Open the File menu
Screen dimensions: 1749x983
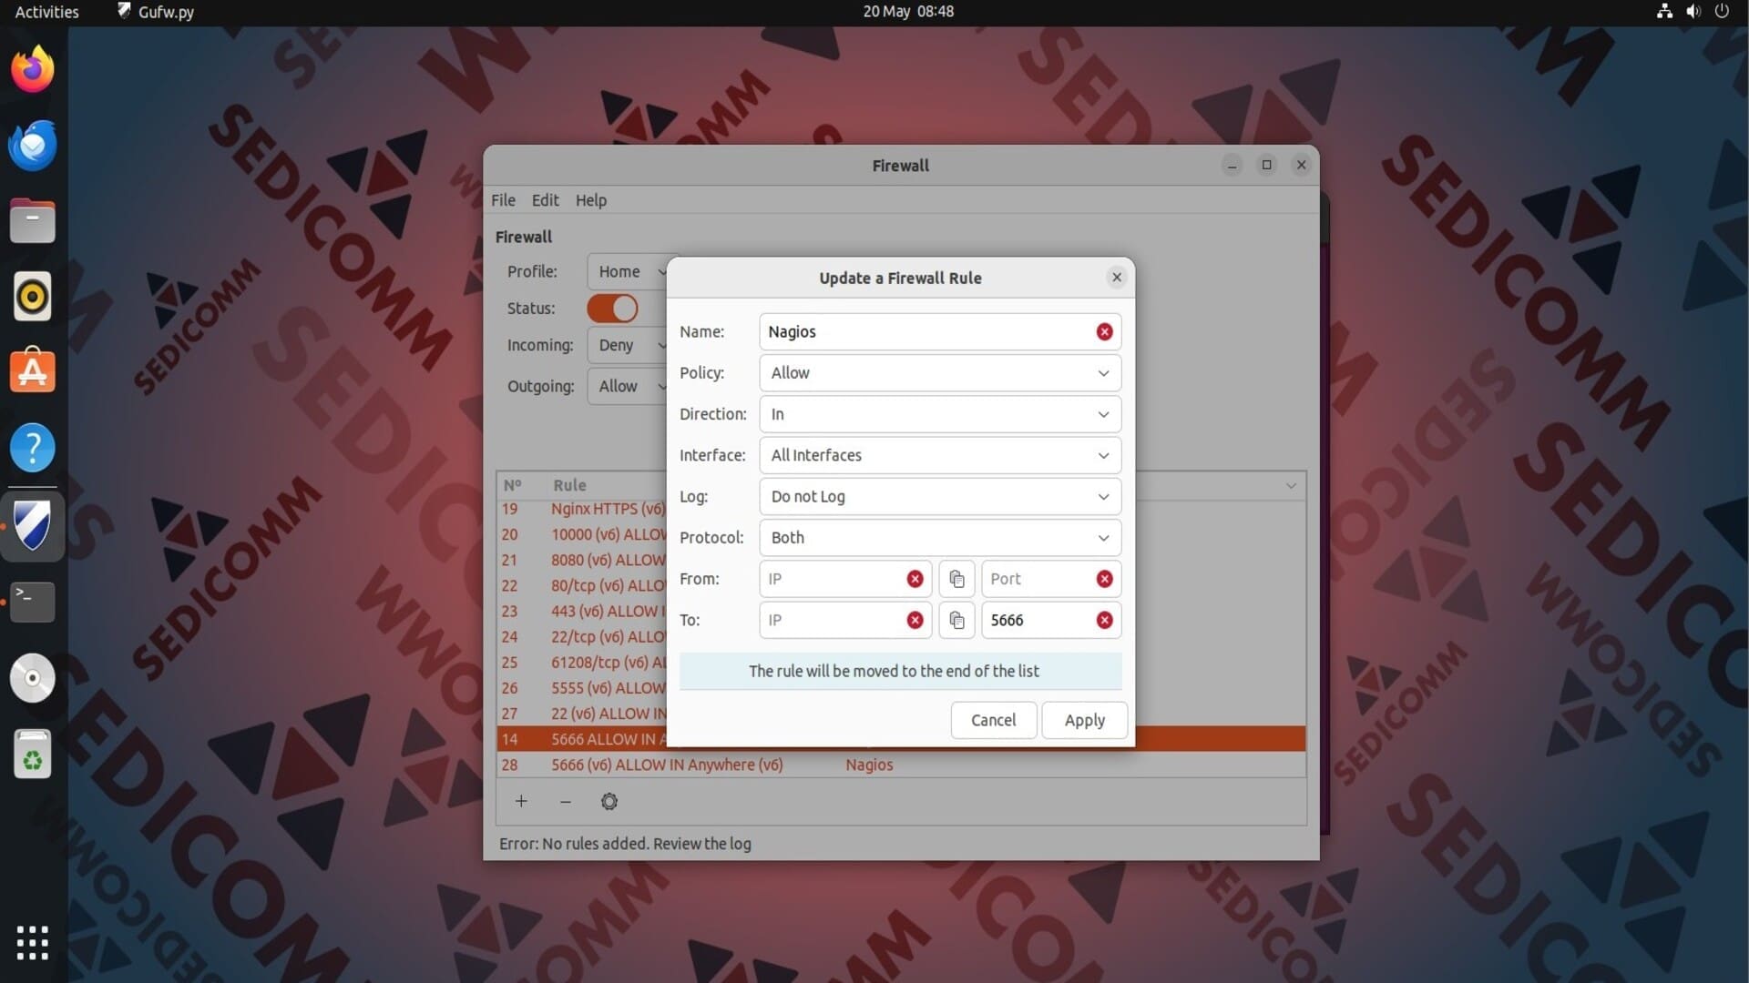(503, 200)
